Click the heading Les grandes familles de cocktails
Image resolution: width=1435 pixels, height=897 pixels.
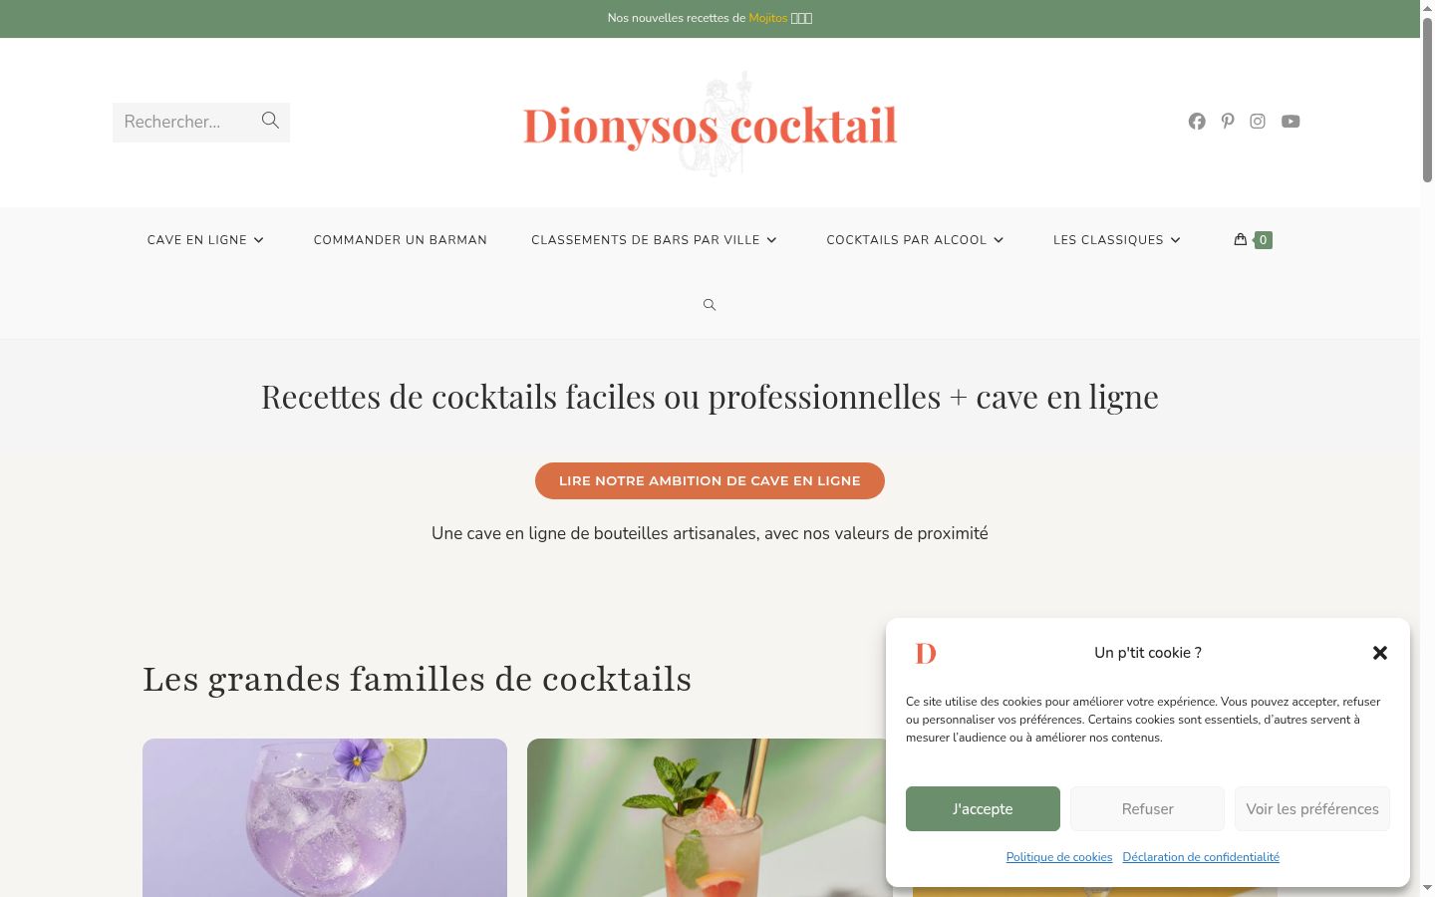click(x=418, y=679)
